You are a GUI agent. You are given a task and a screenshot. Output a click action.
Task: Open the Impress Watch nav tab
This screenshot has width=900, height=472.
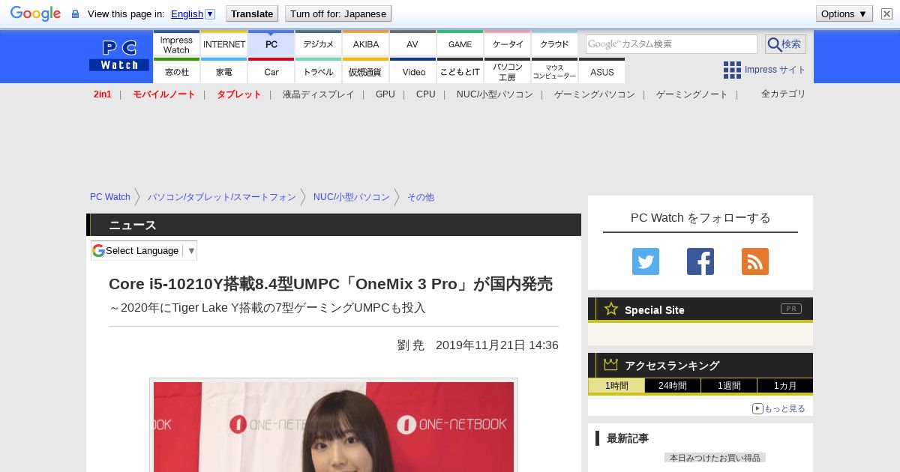point(176,43)
